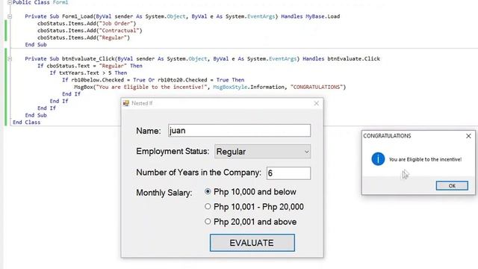Image resolution: width=478 pixels, height=269 pixels.
Task: Click MsgBoxStyle in the code editor
Action: [x=230, y=87]
